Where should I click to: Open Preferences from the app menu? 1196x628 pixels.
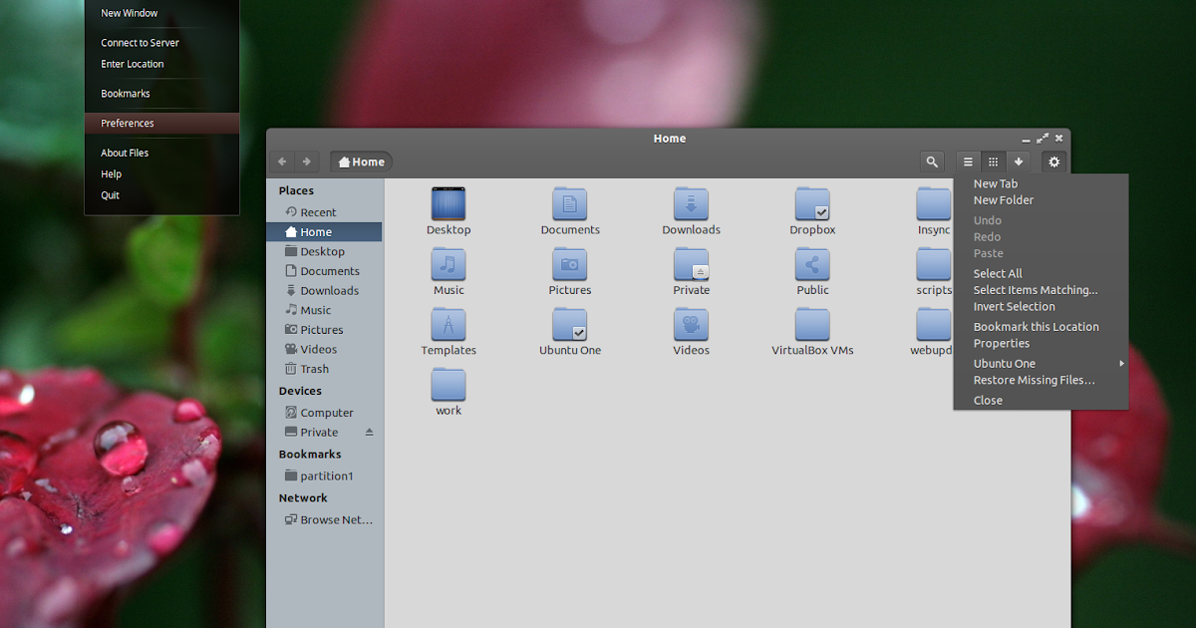[x=161, y=124]
